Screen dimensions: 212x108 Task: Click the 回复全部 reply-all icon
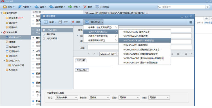tap(51, 7)
